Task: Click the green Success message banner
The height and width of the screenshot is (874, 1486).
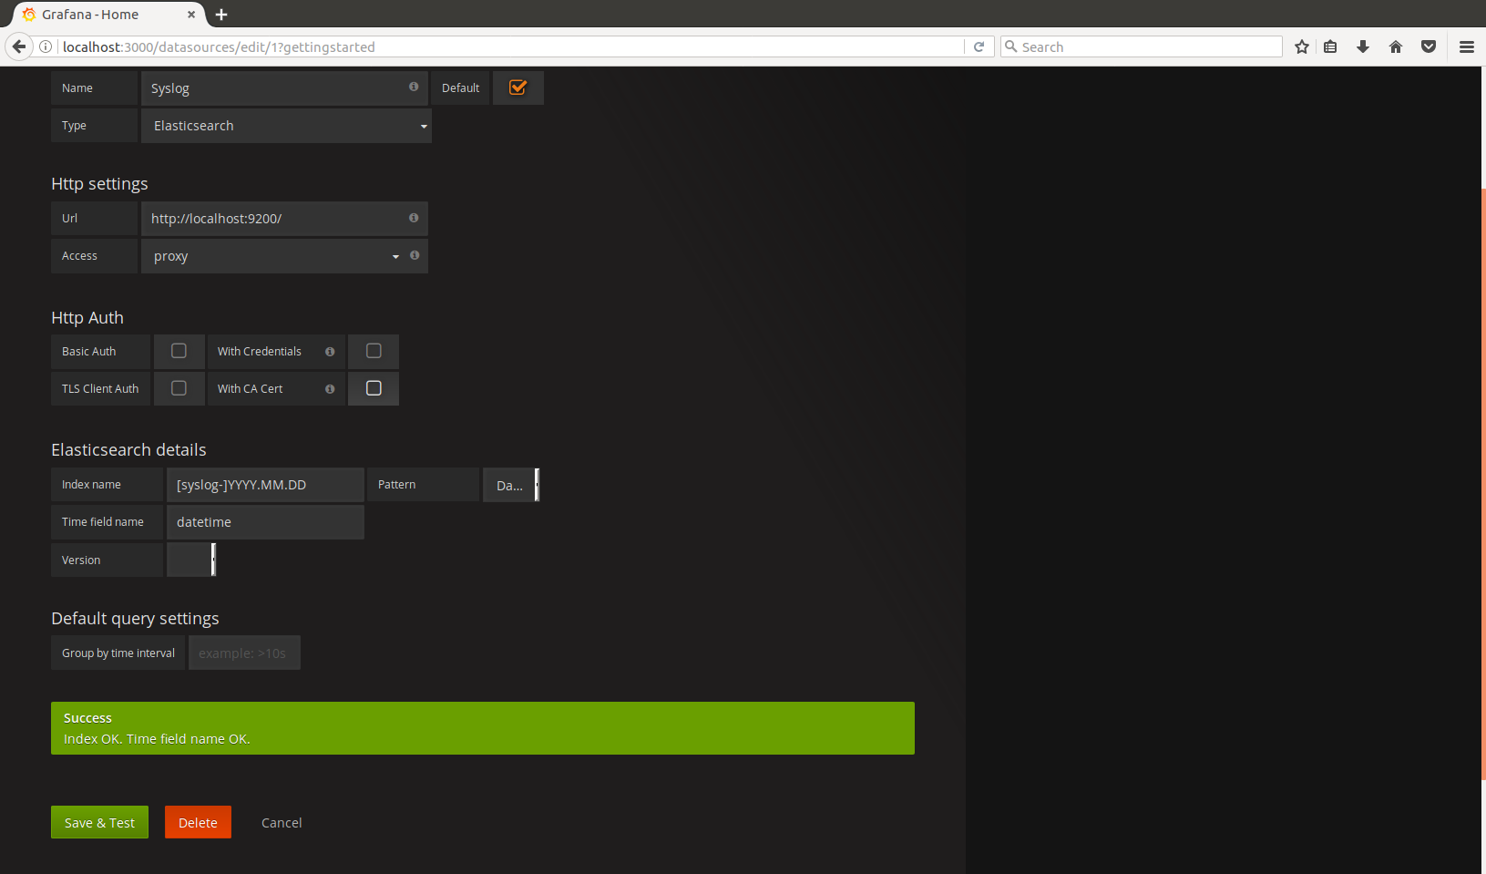Action: point(483,728)
